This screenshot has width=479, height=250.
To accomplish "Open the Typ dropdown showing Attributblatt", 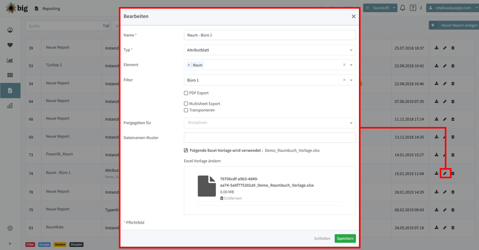I will [270, 50].
